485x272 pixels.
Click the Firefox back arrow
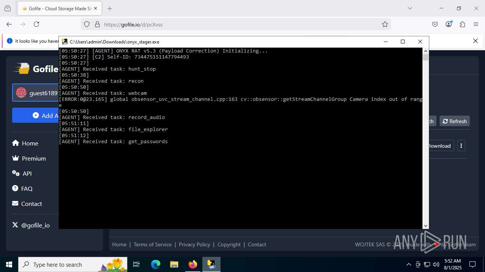point(9,24)
